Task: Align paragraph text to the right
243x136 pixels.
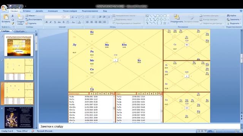Action: [96, 22]
